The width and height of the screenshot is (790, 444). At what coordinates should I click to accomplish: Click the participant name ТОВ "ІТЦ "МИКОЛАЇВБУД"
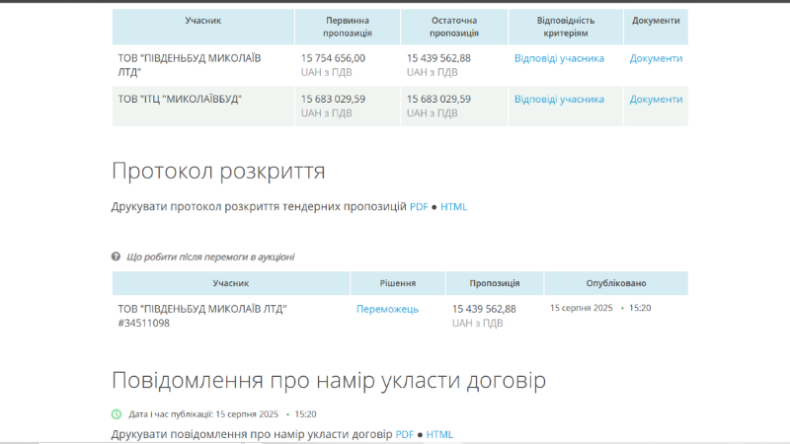[180, 100]
